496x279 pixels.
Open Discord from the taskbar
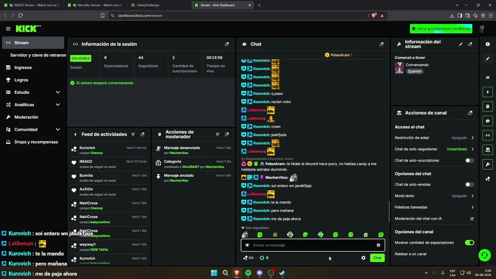[260, 273]
